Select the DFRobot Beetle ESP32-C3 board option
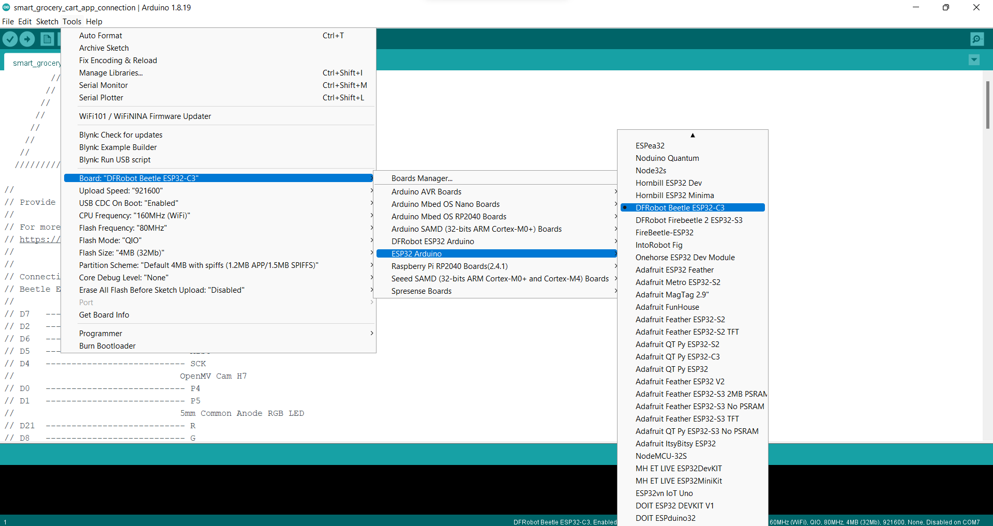 point(680,208)
